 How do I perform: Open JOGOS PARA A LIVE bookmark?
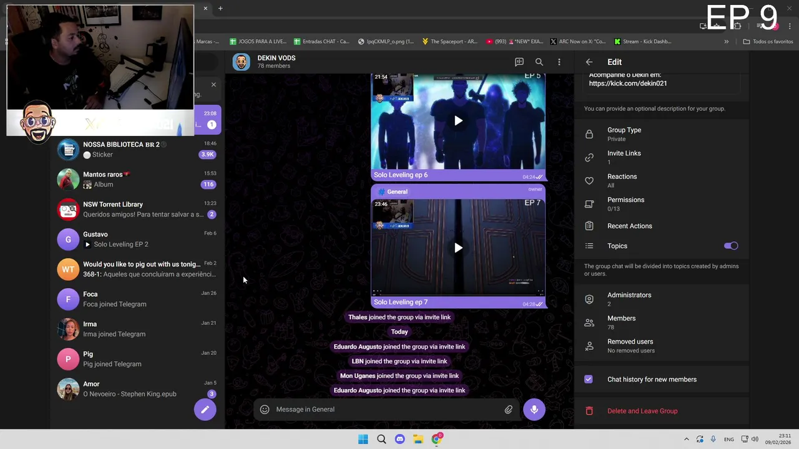click(x=258, y=41)
